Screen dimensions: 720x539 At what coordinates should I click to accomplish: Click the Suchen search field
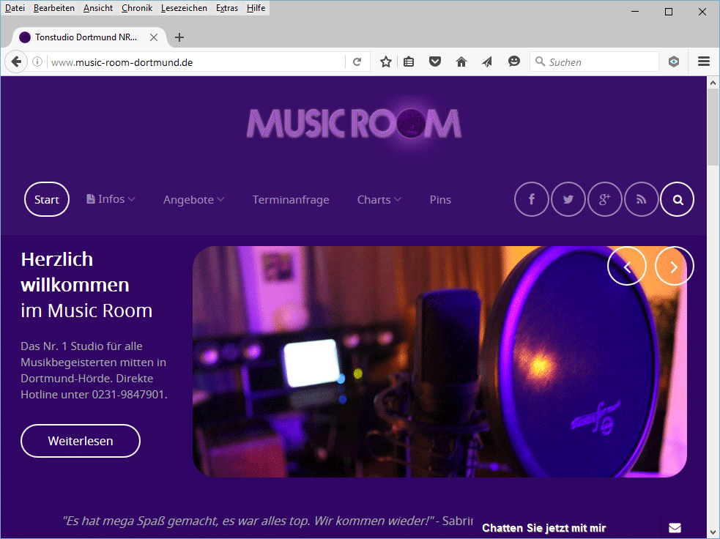click(595, 62)
